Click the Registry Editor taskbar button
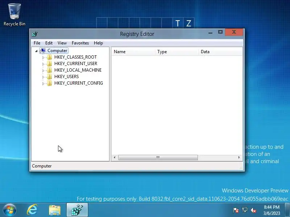Screen dimensions: 290x217 point(77,210)
